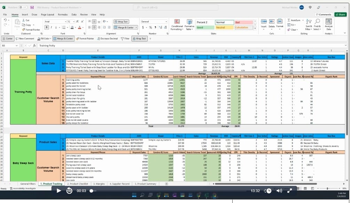Toggle Wrap Text in quick access bar
The width and height of the screenshot is (350, 203).
pos(139,39)
